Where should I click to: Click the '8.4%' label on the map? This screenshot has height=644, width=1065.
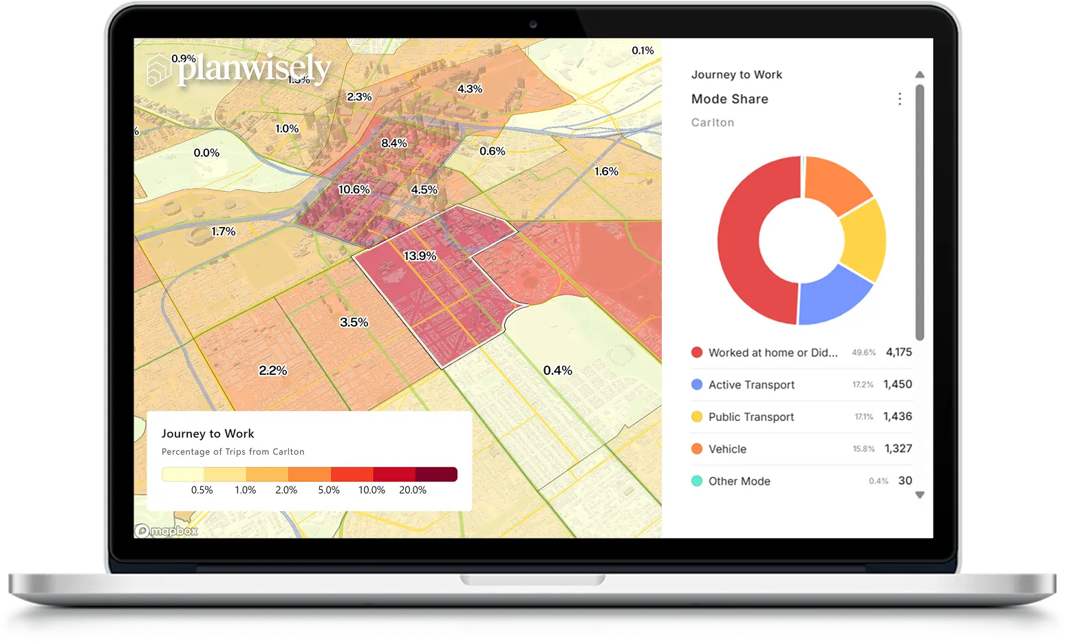(x=394, y=143)
